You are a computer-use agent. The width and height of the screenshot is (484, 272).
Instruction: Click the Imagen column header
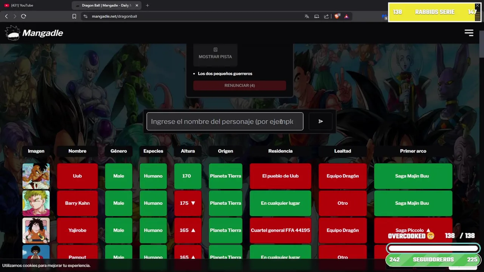[x=36, y=151]
